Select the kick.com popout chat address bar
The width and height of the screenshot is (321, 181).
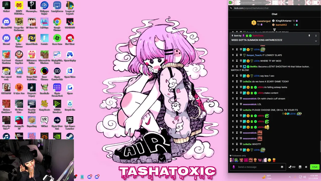[x=251, y=8]
